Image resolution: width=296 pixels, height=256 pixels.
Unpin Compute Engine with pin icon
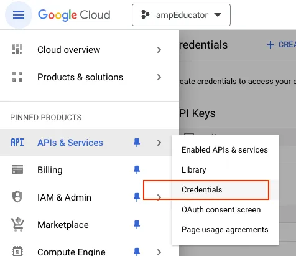coord(137,252)
